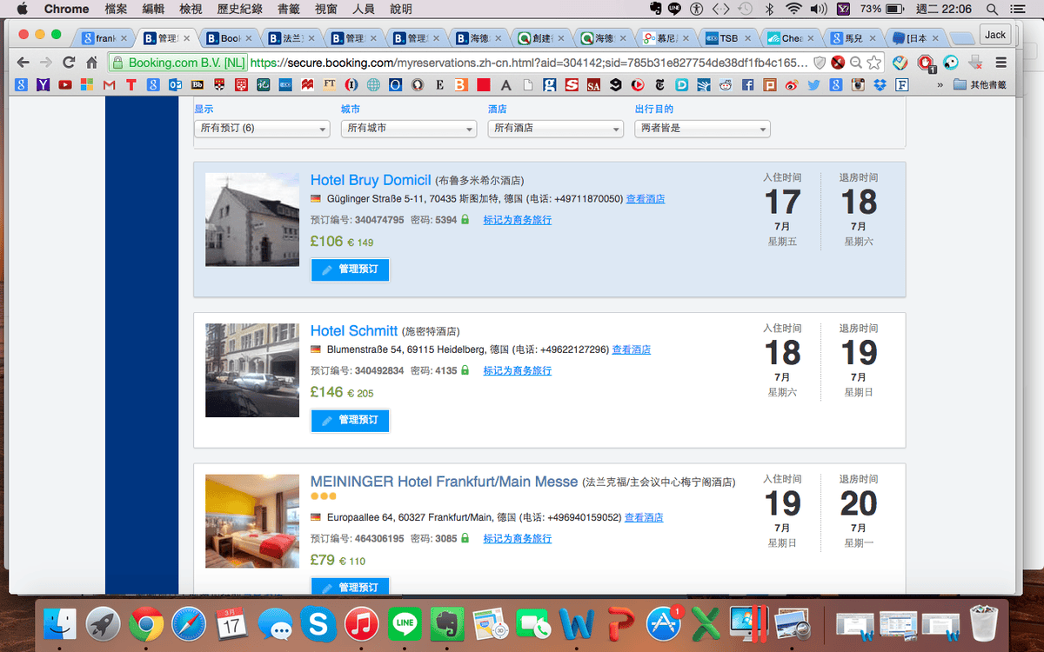1044x652 pixels.
Task: Open the 所有城市 city filter dropdown
Action: pos(408,128)
